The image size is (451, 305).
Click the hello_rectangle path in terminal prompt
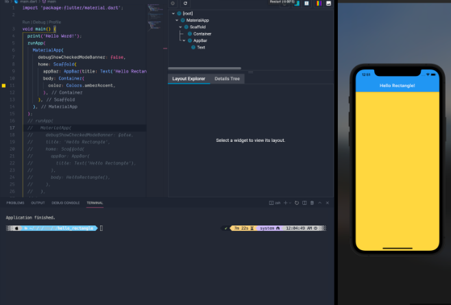(75, 228)
